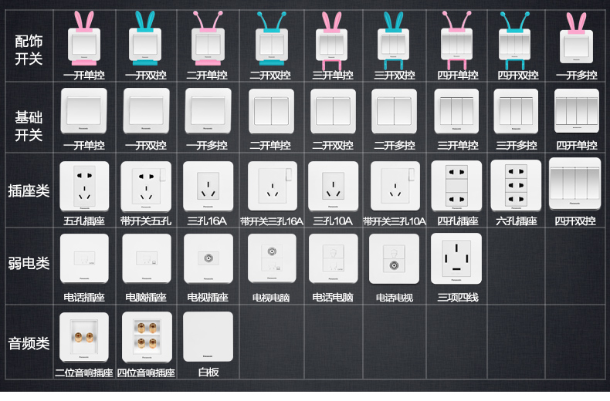Screen dimensions: 610x401
Task: Select the 五孔插座 socket image
Action: (84, 187)
